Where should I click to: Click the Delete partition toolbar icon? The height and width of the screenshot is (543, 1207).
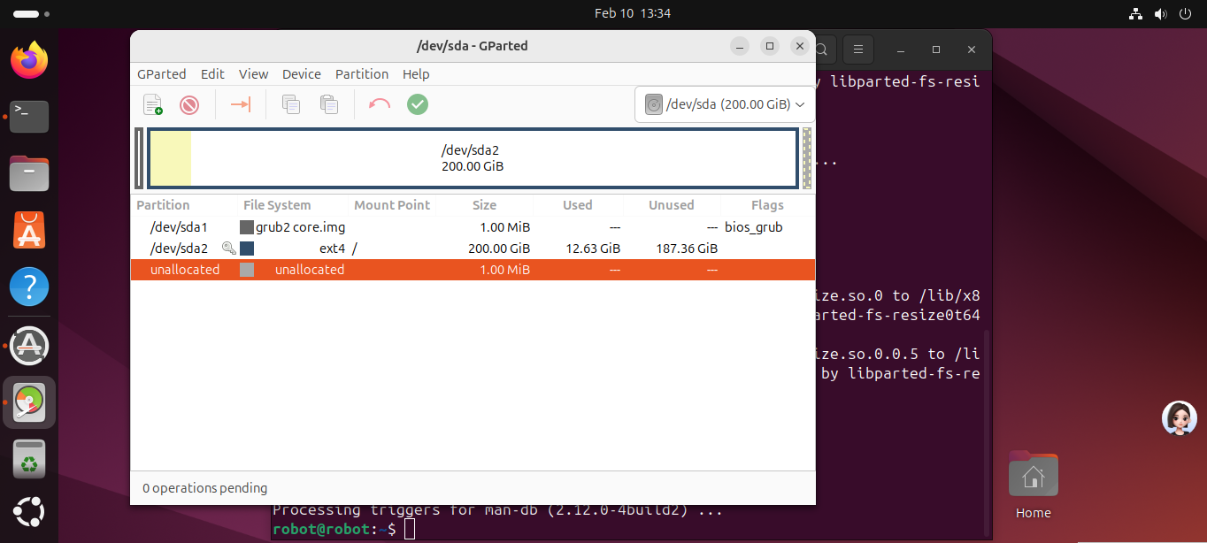click(189, 104)
